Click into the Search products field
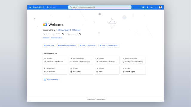 click(x=100, y=7)
